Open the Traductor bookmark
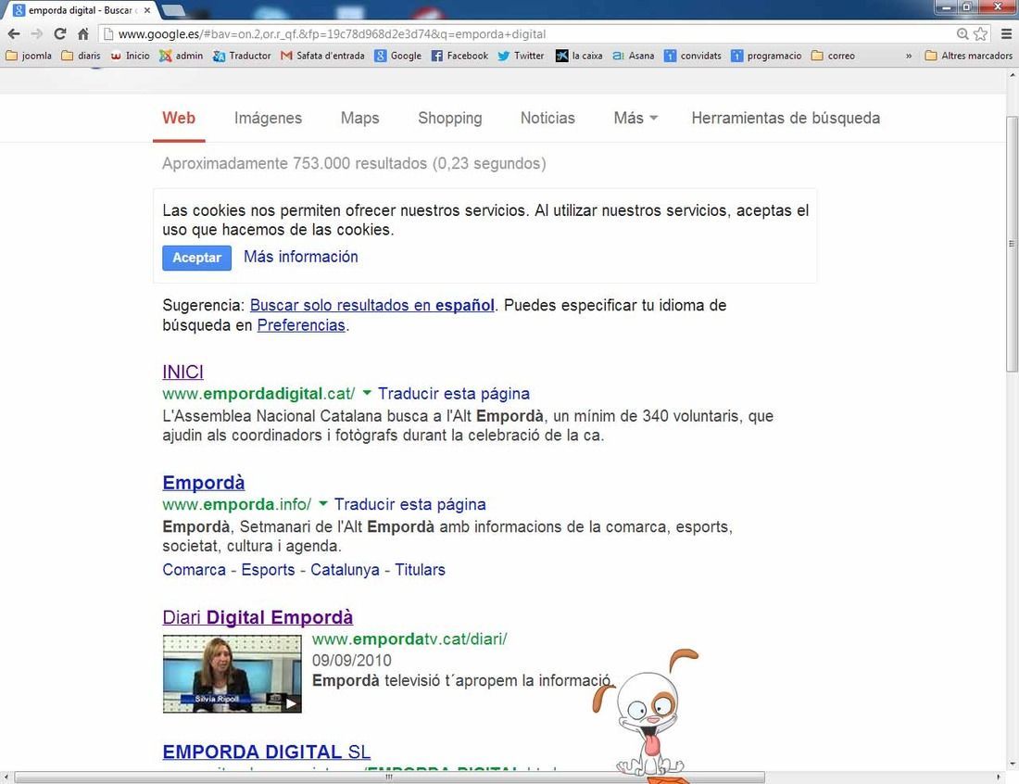 pyautogui.click(x=242, y=56)
